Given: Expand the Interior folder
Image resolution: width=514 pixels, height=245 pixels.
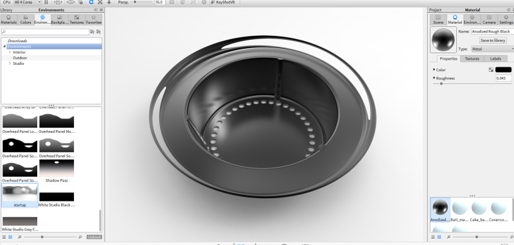Looking at the screenshot, I should point(10,53).
